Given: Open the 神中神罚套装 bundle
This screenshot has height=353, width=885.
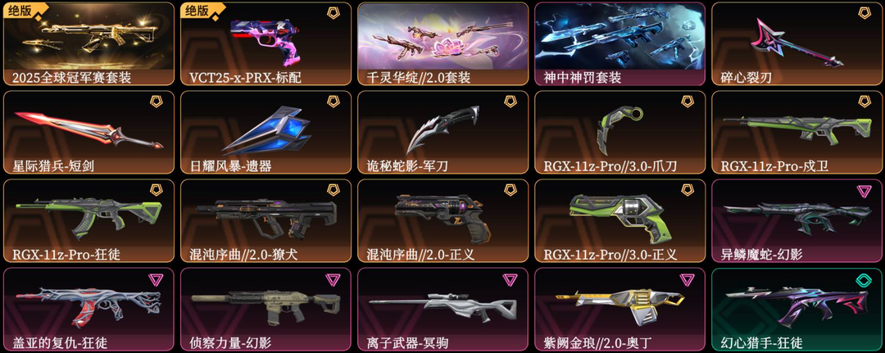Looking at the screenshot, I should coord(619,44).
